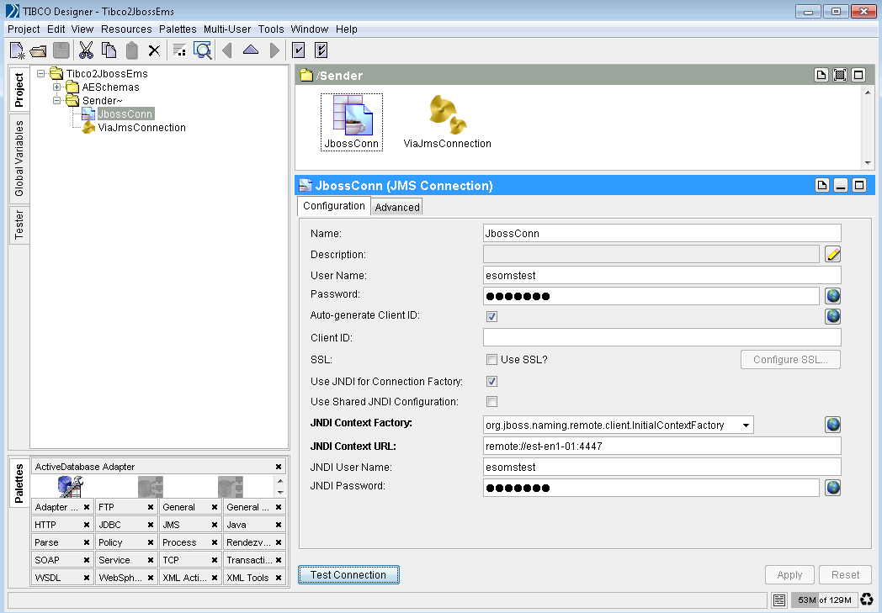Click the validate project checkmark icon

pos(299,50)
